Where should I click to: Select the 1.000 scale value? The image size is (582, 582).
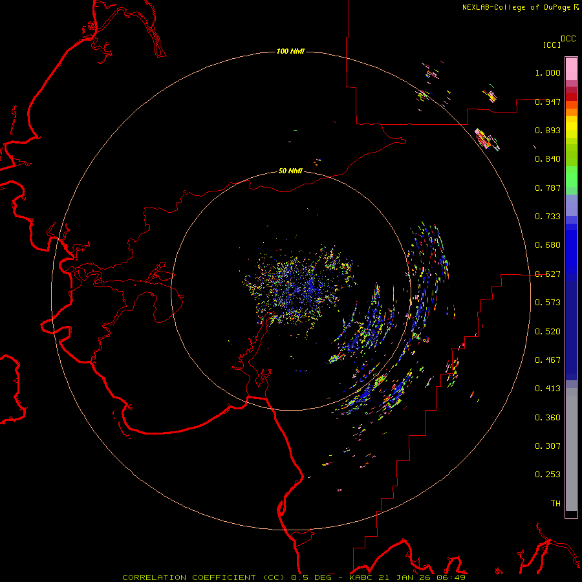pyautogui.click(x=548, y=72)
